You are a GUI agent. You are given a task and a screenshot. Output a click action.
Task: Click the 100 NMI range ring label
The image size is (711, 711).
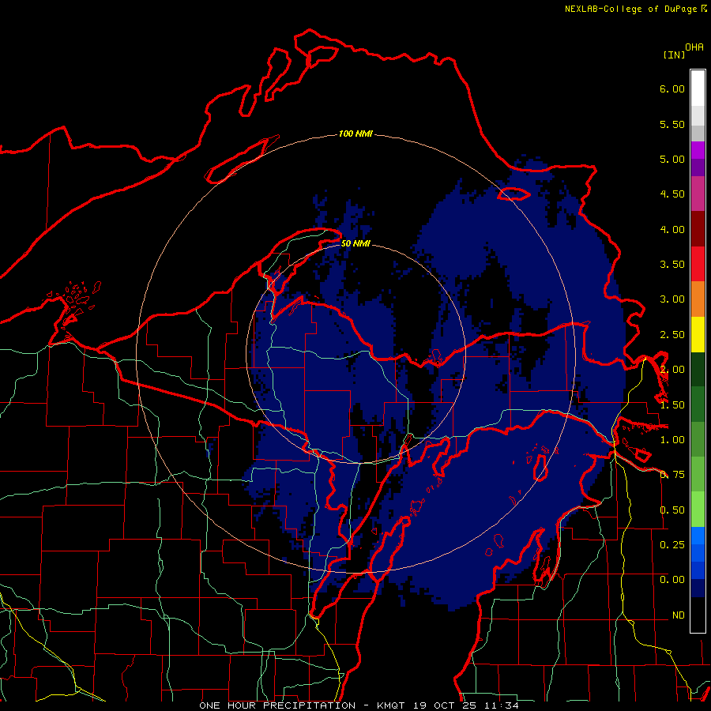355,134
